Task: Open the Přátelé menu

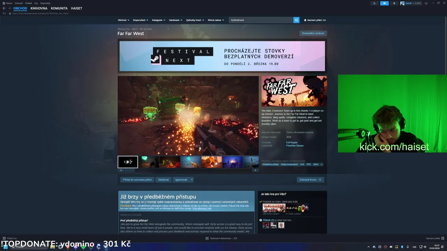Action: (x=28, y=3)
